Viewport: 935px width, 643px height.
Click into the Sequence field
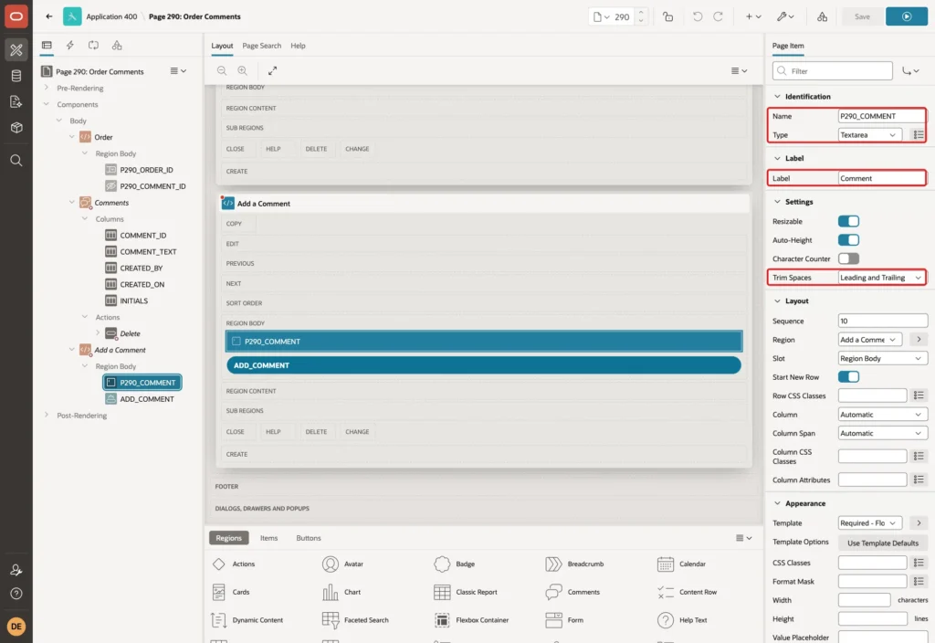[x=883, y=321]
